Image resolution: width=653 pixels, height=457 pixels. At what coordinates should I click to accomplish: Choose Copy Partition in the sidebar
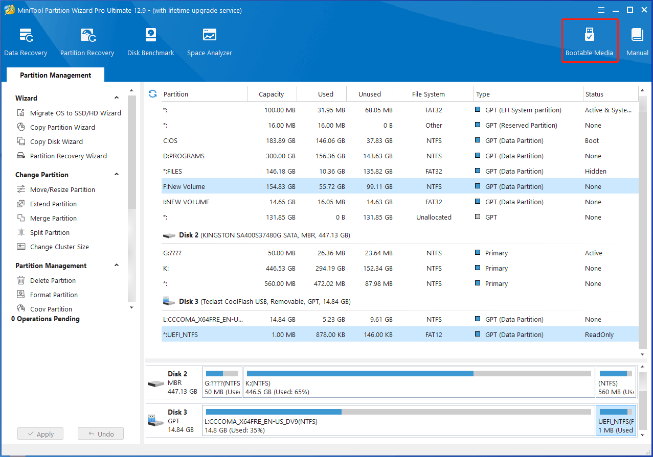tap(51, 309)
